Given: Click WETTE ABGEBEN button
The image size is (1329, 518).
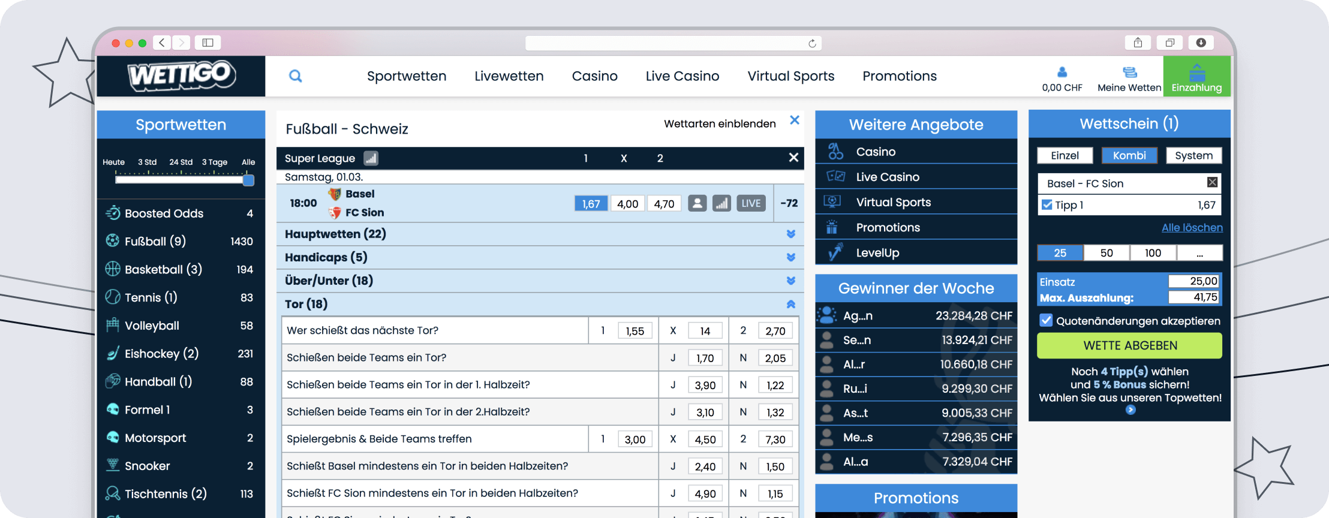Looking at the screenshot, I should click(1129, 345).
